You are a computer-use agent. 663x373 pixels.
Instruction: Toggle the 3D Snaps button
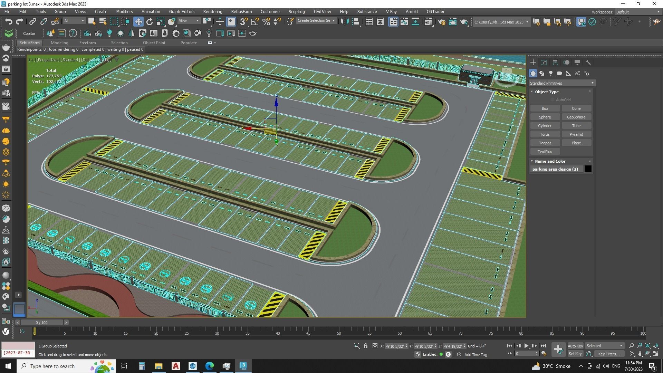[244, 21]
